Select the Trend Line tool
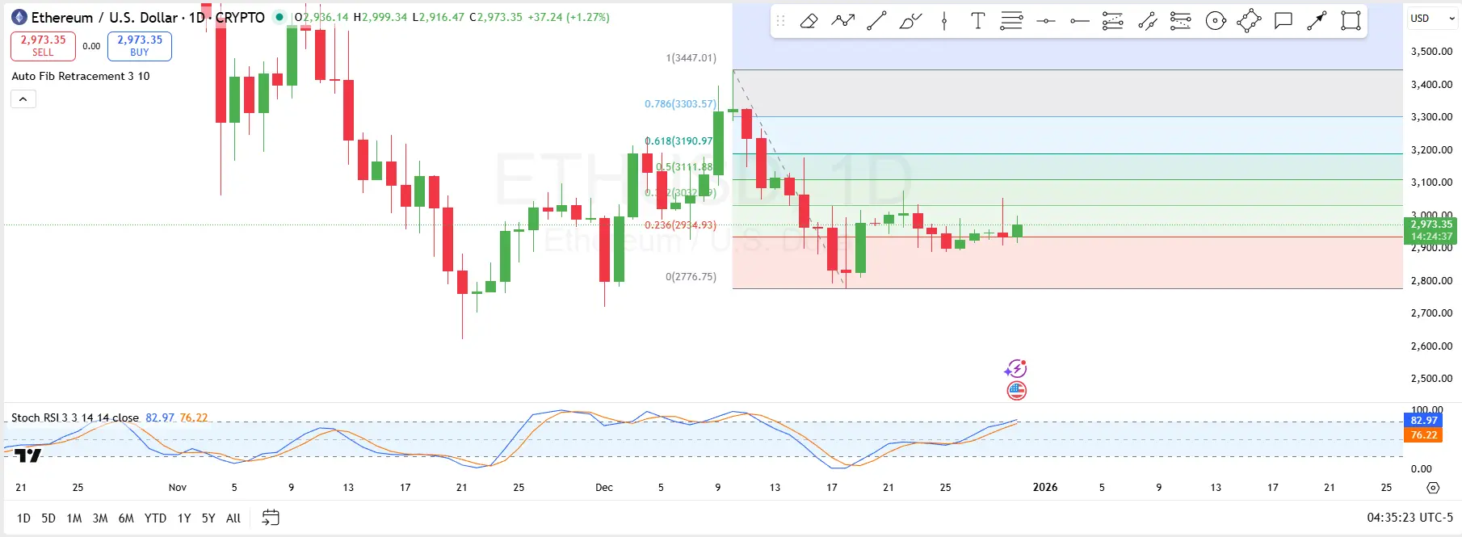 876,21
